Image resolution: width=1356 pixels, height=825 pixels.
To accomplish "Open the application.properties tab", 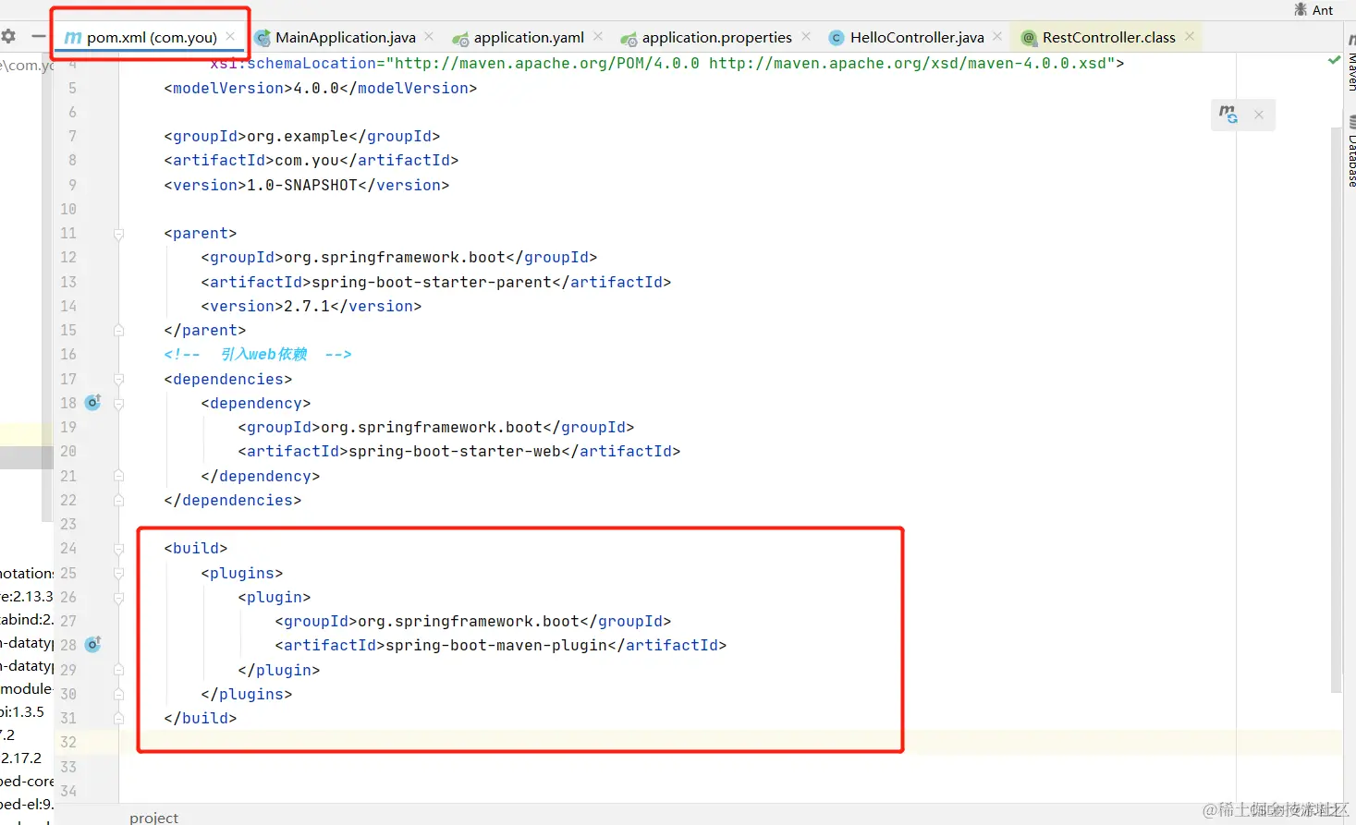I will pyautogui.click(x=716, y=38).
